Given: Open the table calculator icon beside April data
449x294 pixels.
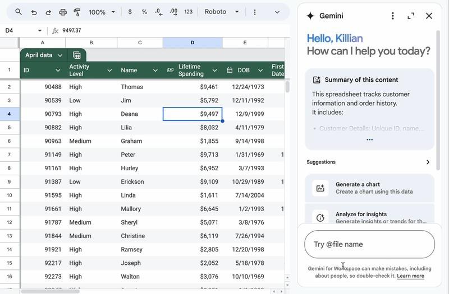Looking at the screenshot, I should coord(77,55).
